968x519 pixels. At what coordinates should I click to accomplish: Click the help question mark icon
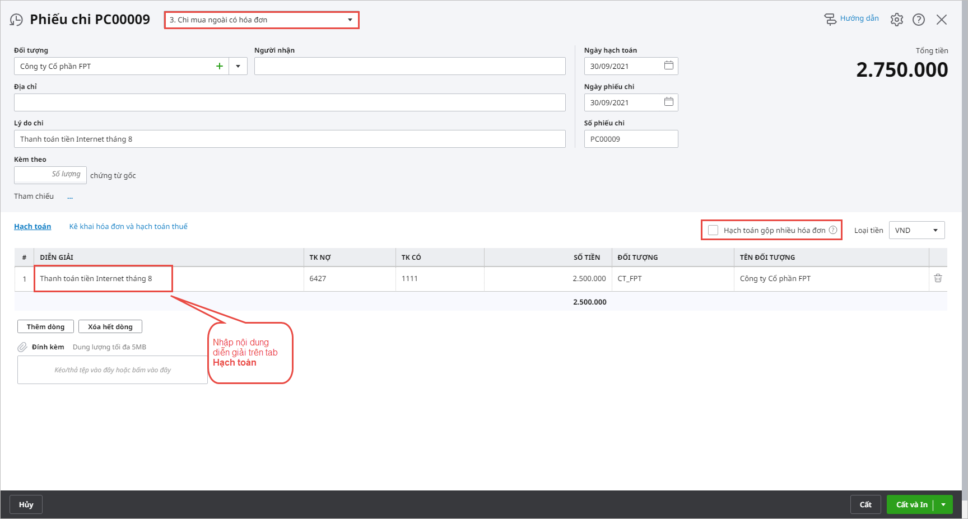point(919,20)
